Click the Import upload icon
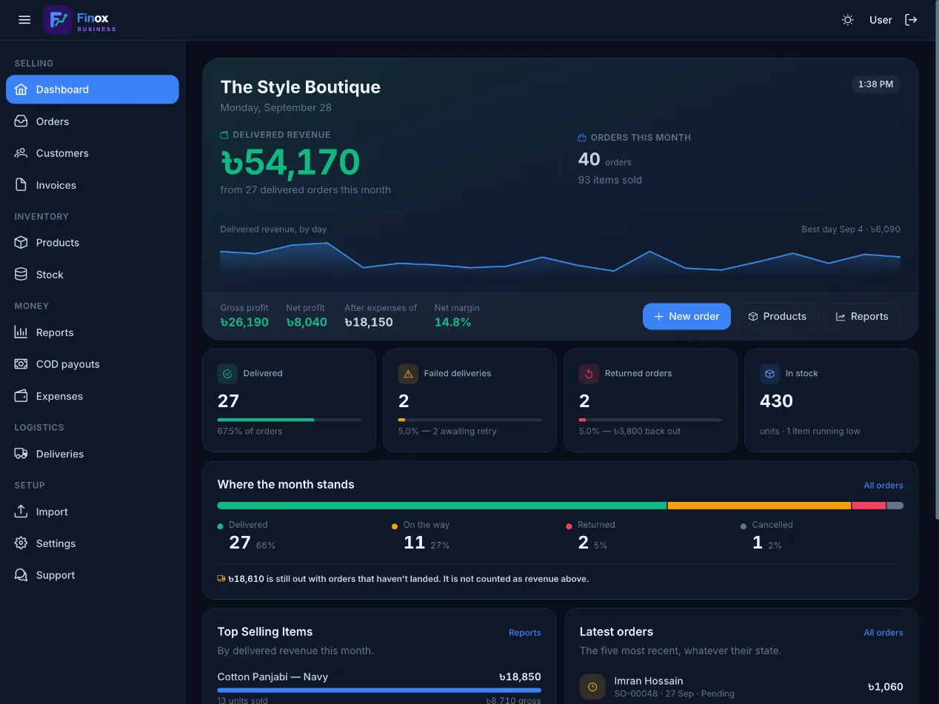Image resolution: width=939 pixels, height=704 pixels. click(21, 512)
